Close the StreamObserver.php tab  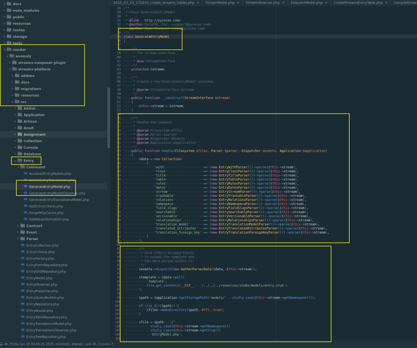pos(283,3)
